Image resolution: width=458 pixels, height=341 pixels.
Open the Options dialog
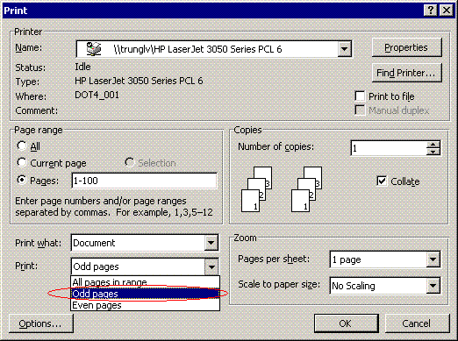pos(40,323)
